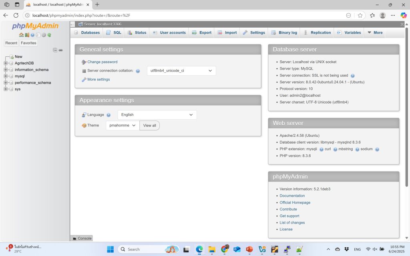Click the License link
This screenshot has height=256, width=410.
coord(286,229)
